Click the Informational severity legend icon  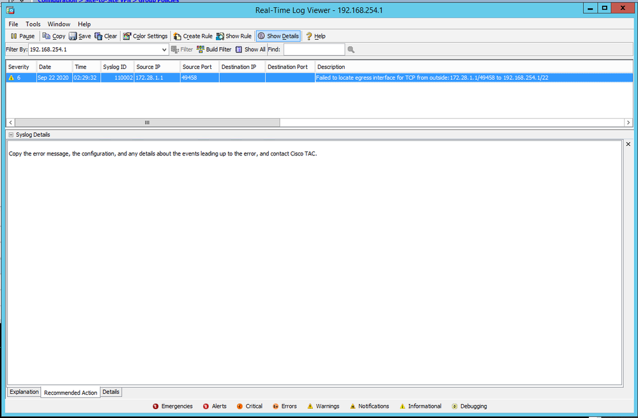(402, 406)
